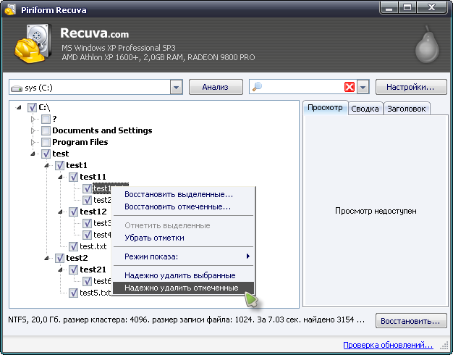Viewport: 453px width, 355px height.
Task: Switch to the Заголовок tab
Action: point(407,109)
